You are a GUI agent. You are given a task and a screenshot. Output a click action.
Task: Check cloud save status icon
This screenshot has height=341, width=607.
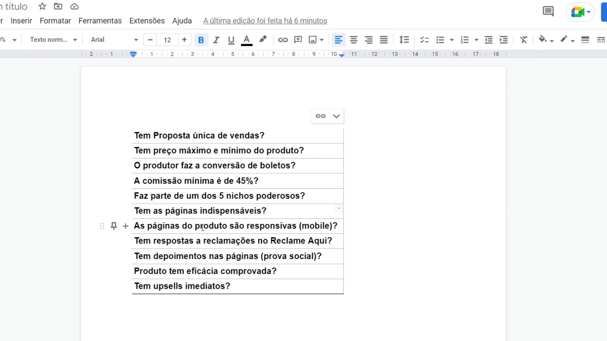tap(74, 6)
